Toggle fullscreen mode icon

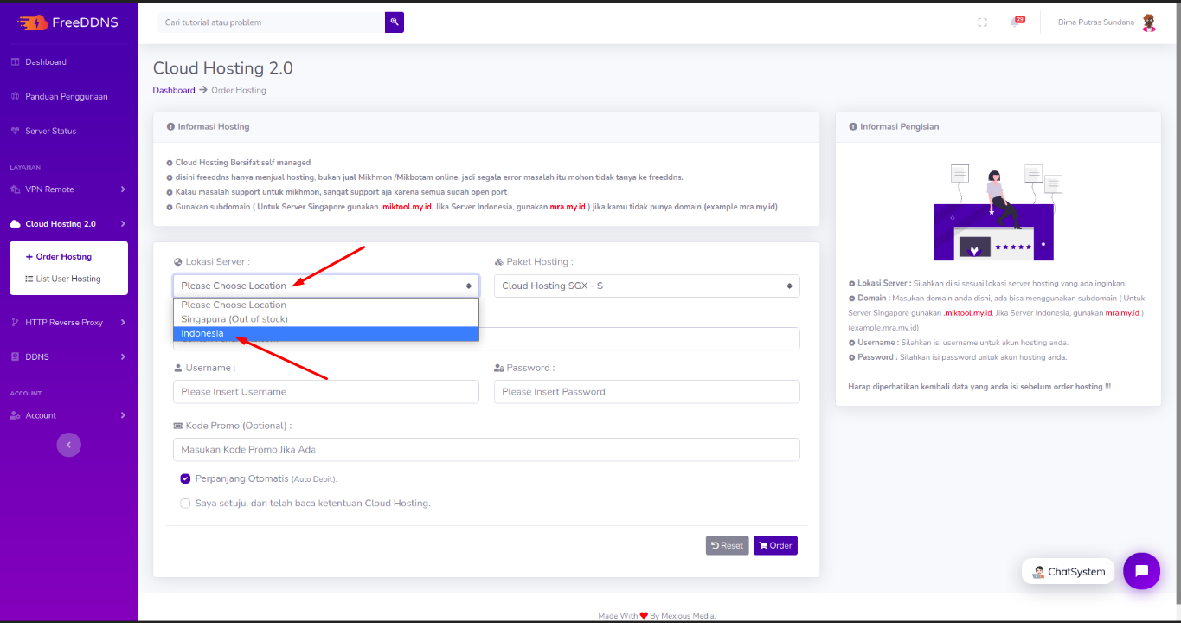[x=982, y=22]
